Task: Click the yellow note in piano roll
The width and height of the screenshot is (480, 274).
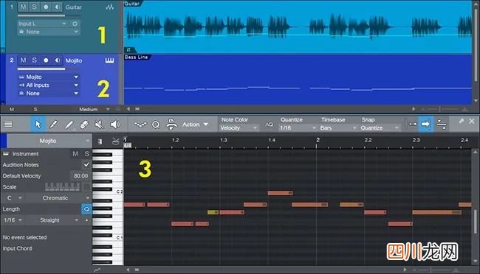Action: pos(213,212)
